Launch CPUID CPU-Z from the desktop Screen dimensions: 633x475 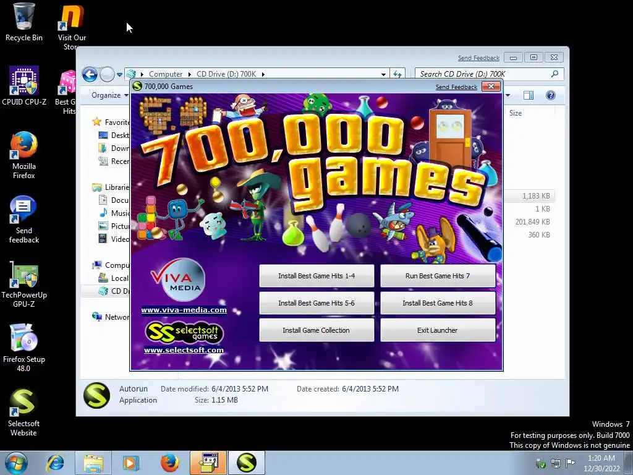[24, 85]
